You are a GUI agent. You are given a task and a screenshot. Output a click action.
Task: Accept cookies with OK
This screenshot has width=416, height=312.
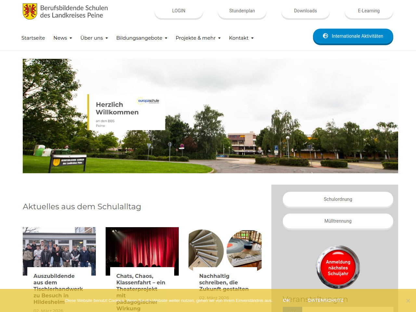pos(286,300)
